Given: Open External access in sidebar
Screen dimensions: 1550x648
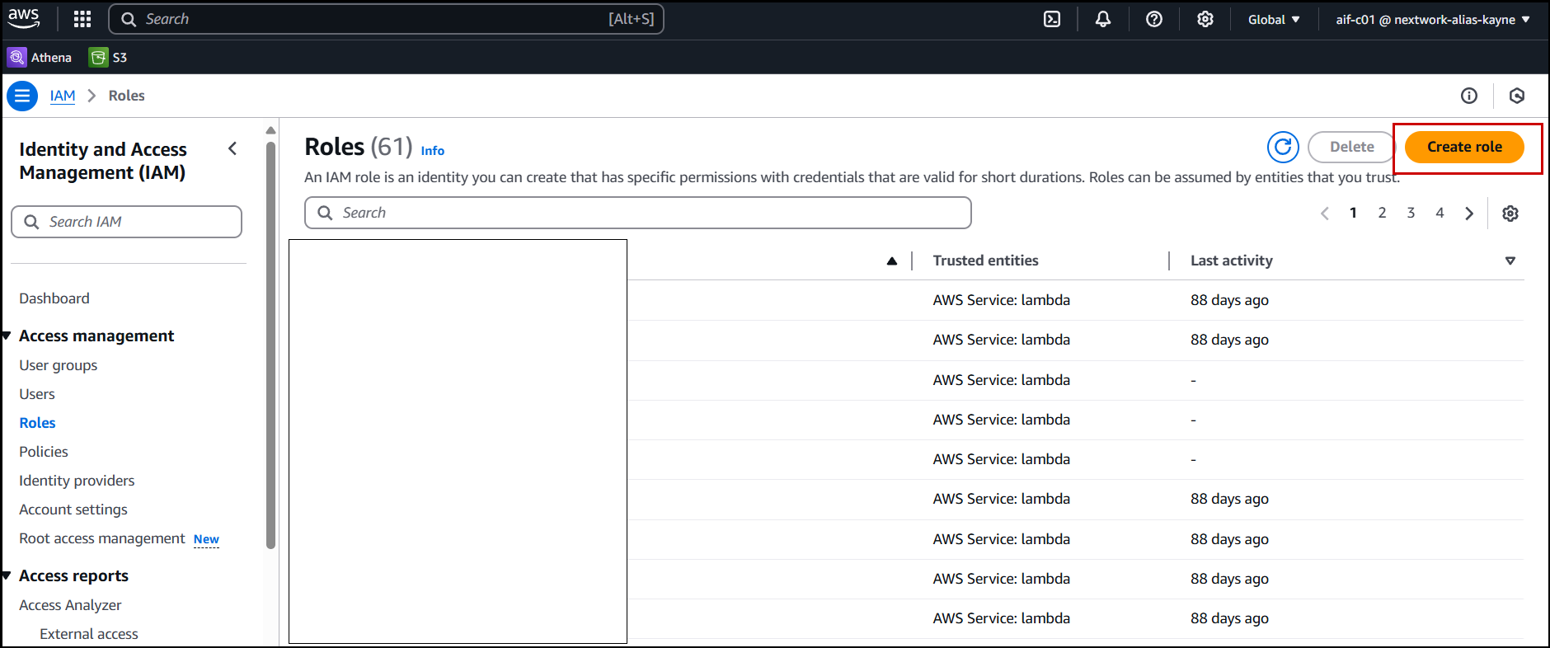Looking at the screenshot, I should click(89, 634).
